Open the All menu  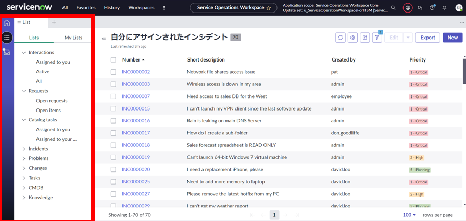click(65, 8)
